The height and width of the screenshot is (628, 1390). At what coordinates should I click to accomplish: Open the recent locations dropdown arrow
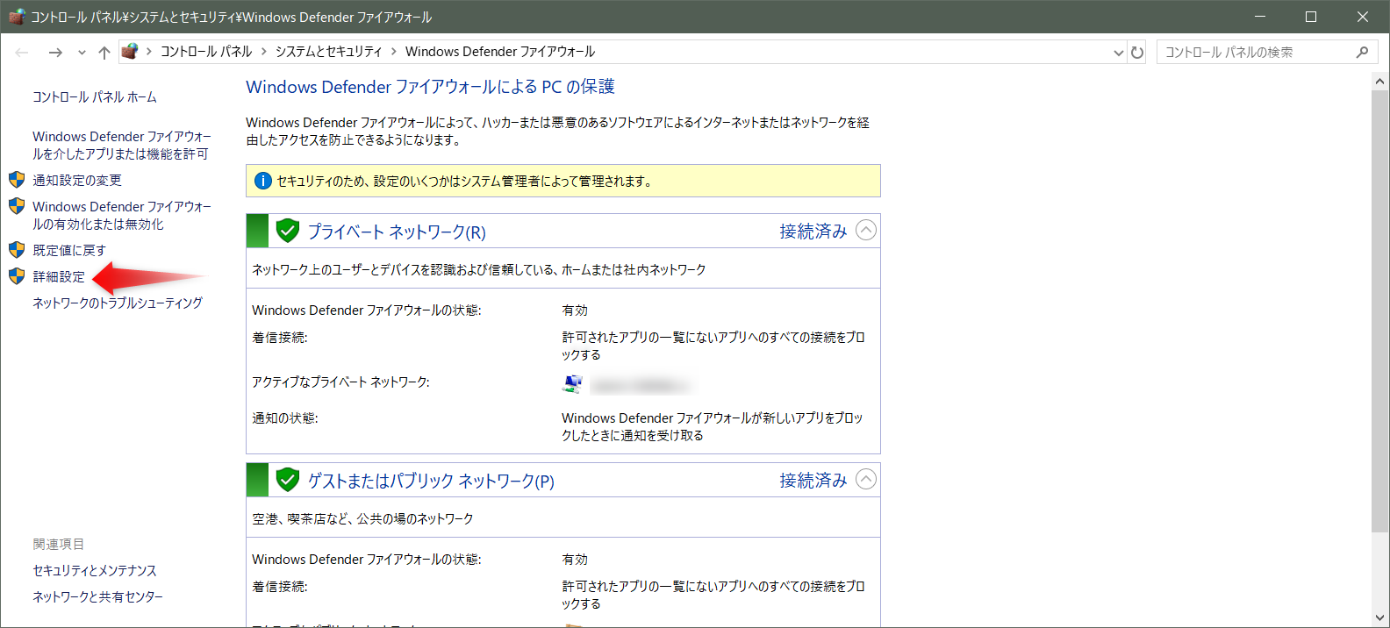click(x=82, y=53)
